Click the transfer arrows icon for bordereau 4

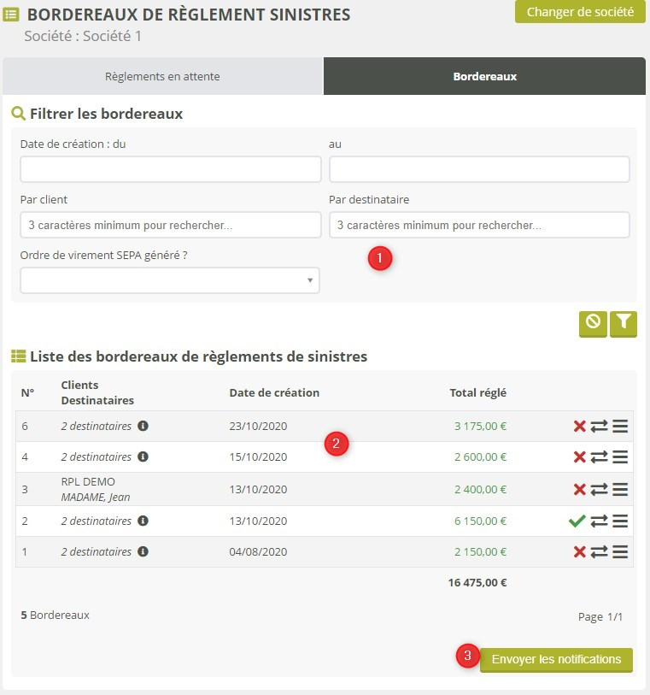click(x=599, y=457)
